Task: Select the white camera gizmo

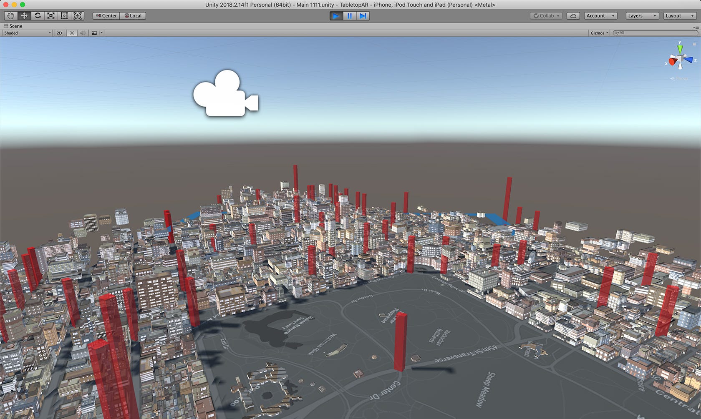Action: pos(226,93)
